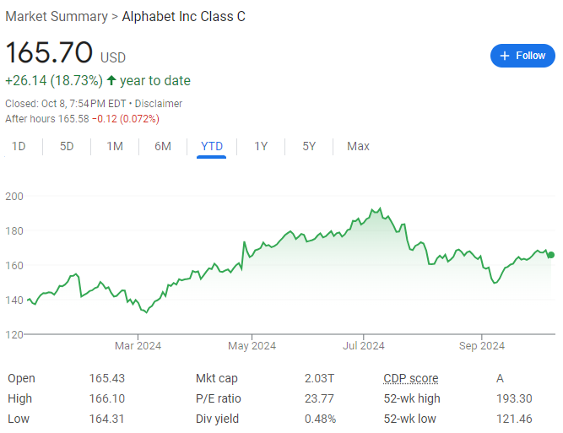Select the 1D time range tab
563x433 pixels.
(19, 146)
